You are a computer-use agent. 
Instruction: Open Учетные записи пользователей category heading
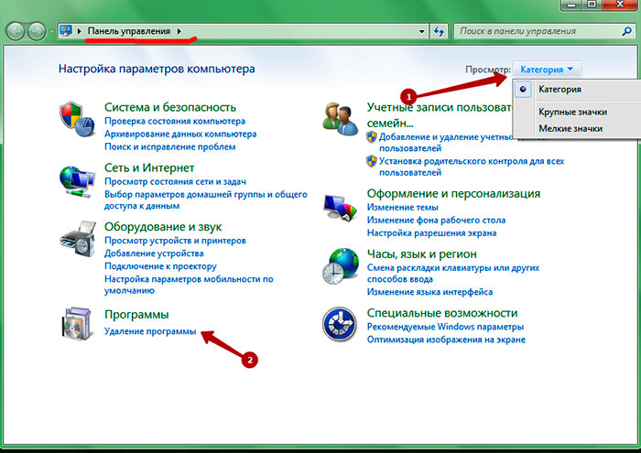(439, 115)
